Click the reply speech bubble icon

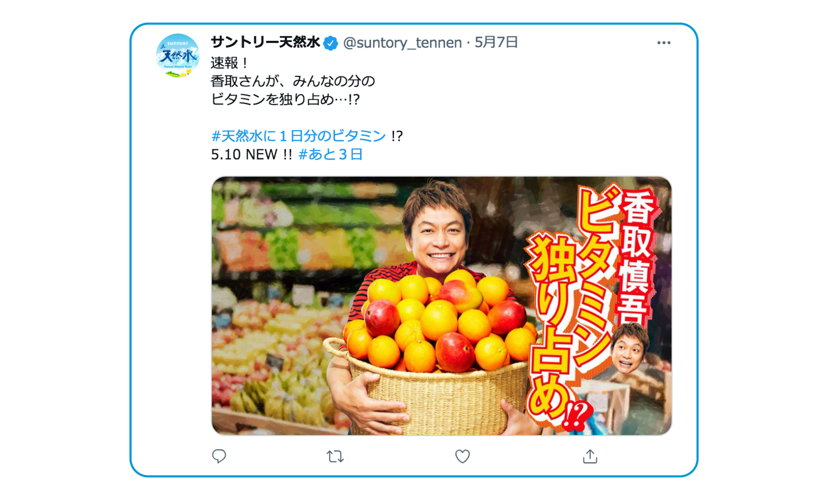[219, 456]
